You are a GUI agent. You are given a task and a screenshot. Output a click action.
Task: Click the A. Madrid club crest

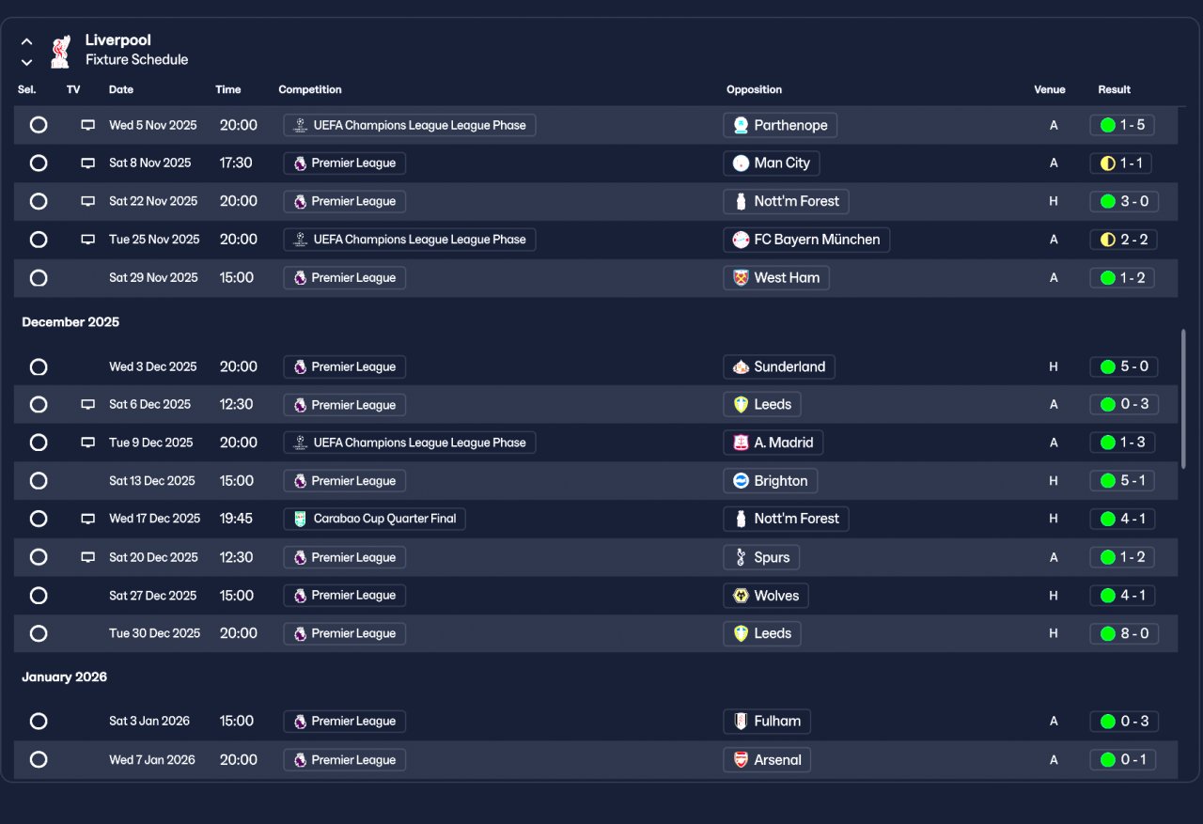pyautogui.click(x=741, y=443)
